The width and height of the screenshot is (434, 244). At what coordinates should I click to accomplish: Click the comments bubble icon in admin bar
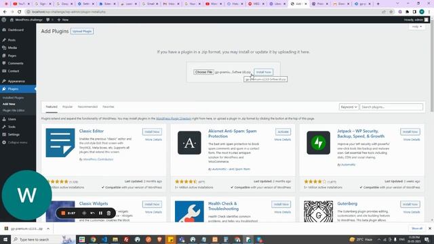pyautogui.click(x=48, y=20)
